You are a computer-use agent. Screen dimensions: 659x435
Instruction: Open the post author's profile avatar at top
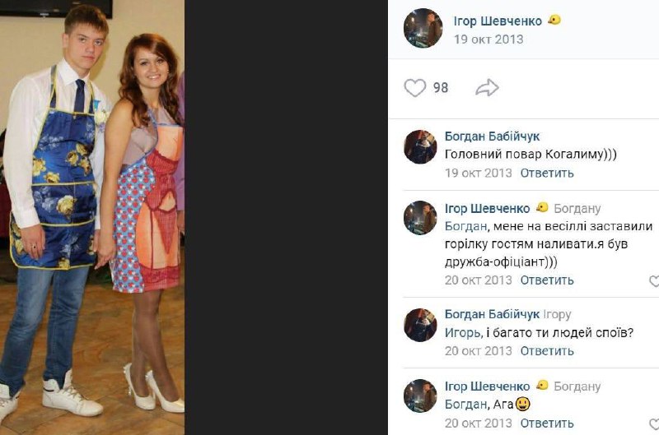point(423,28)
